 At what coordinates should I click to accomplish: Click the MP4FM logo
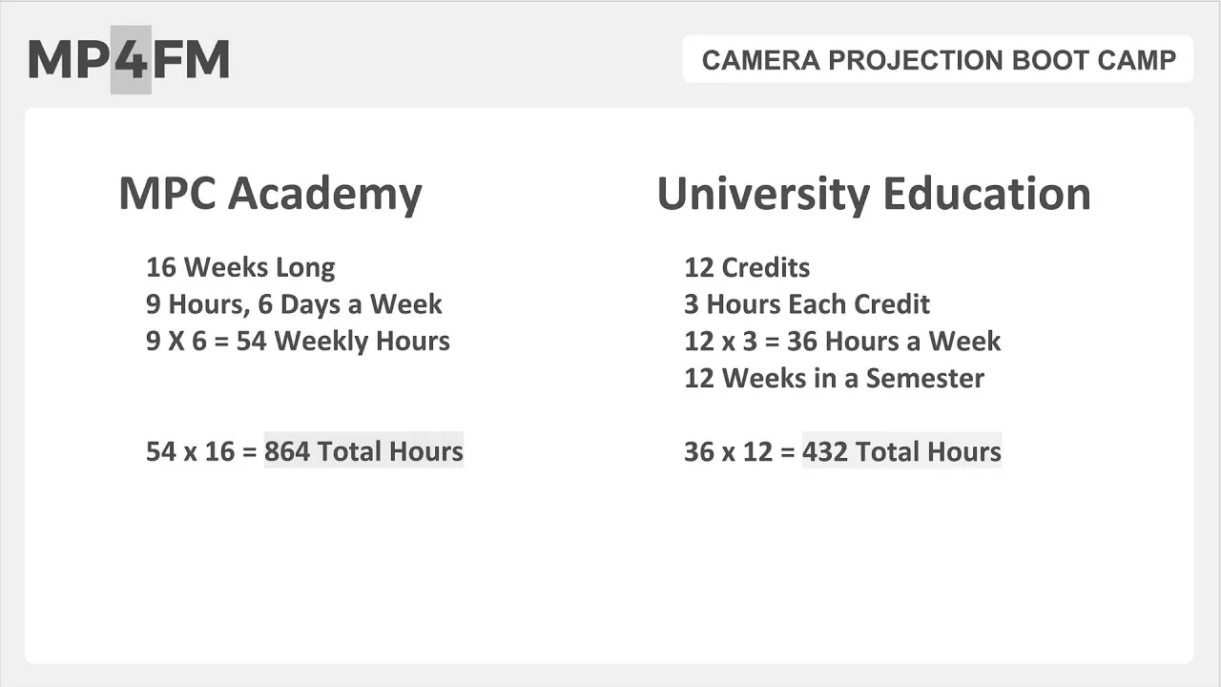pyautogui.click(x=129, y=60)
